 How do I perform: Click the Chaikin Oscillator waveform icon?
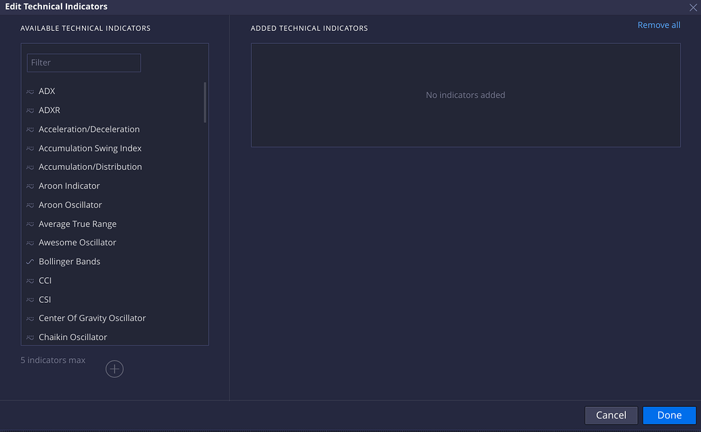pyautogui.click(x=30, y=337)
